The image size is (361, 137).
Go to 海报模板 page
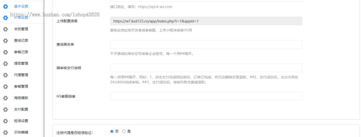21,98
